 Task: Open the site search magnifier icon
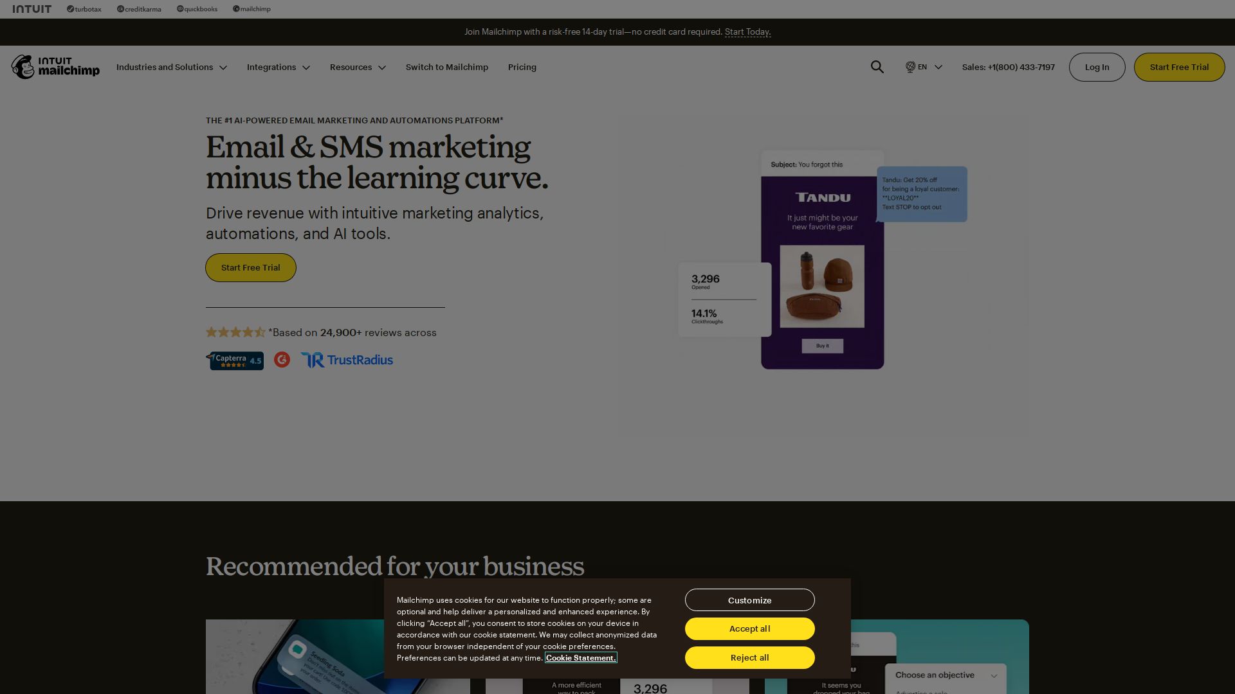click(877, 67)
